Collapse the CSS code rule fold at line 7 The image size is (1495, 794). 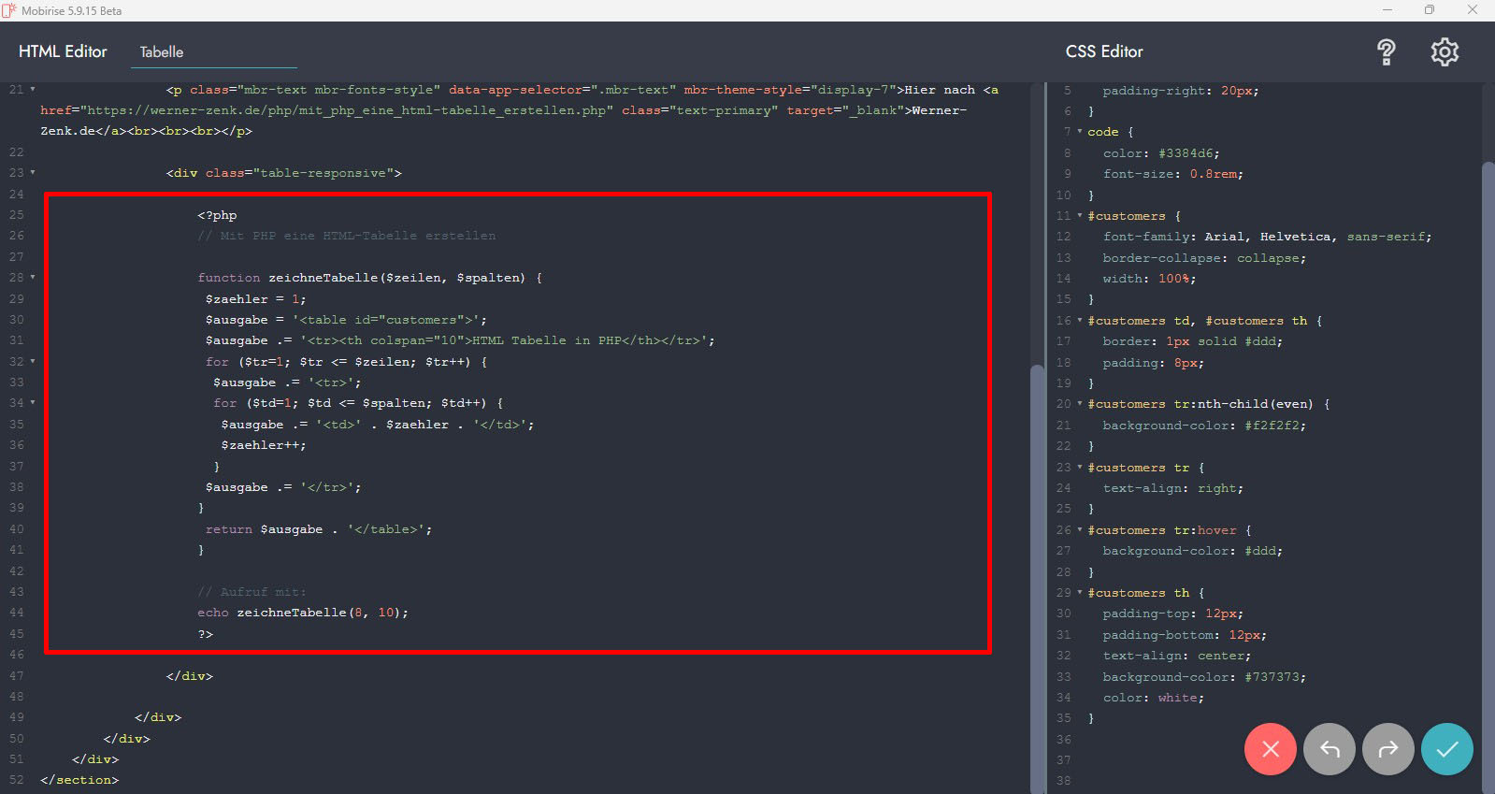[x=1080, y=132]
